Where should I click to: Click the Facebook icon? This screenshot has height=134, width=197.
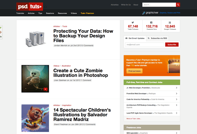(x=151, y=22)
